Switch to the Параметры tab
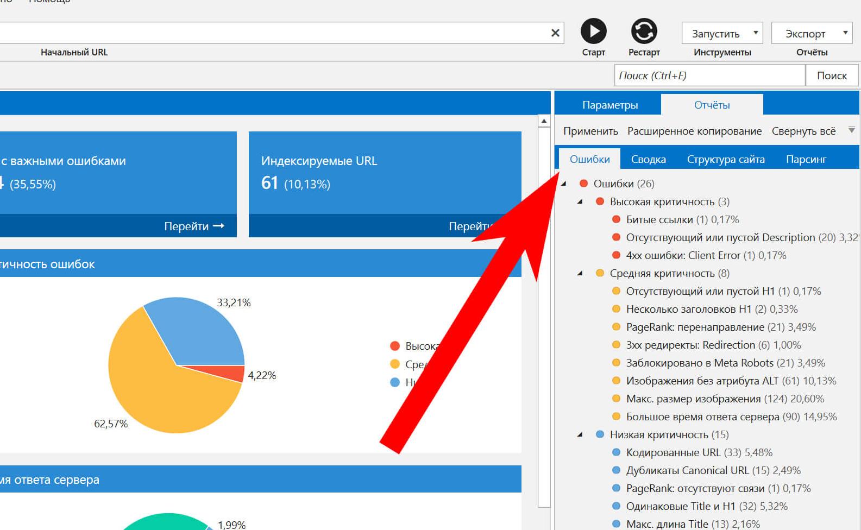 click(609, 105)
